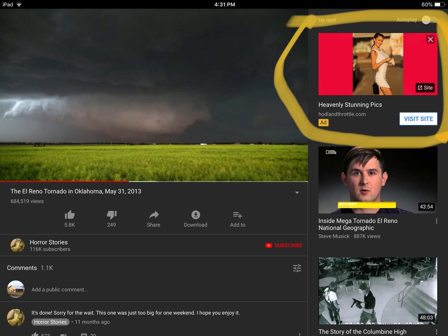Tap the Add to playlist icon

pyautogui.click(x=238, y=215)
